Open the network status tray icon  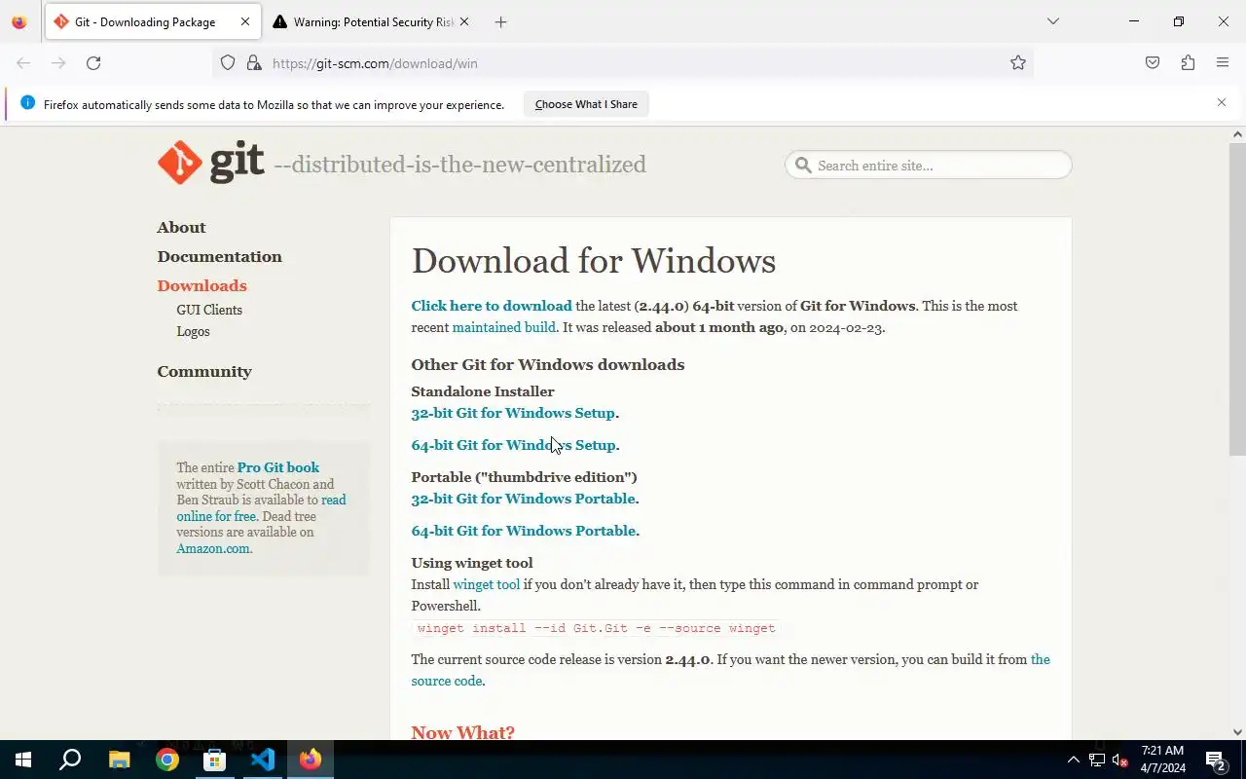click(1097, 760)
